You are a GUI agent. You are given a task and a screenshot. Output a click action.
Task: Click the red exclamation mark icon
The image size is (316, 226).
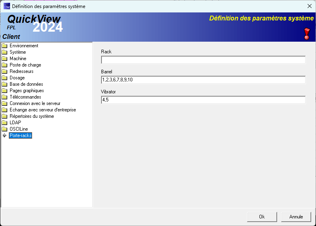[x=307, y=34]
